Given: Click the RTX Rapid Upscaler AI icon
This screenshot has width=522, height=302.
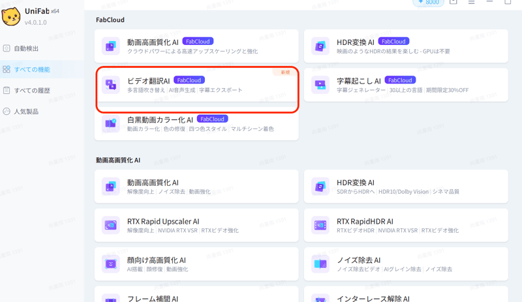Looking at the screenshot, I should 110,226.
